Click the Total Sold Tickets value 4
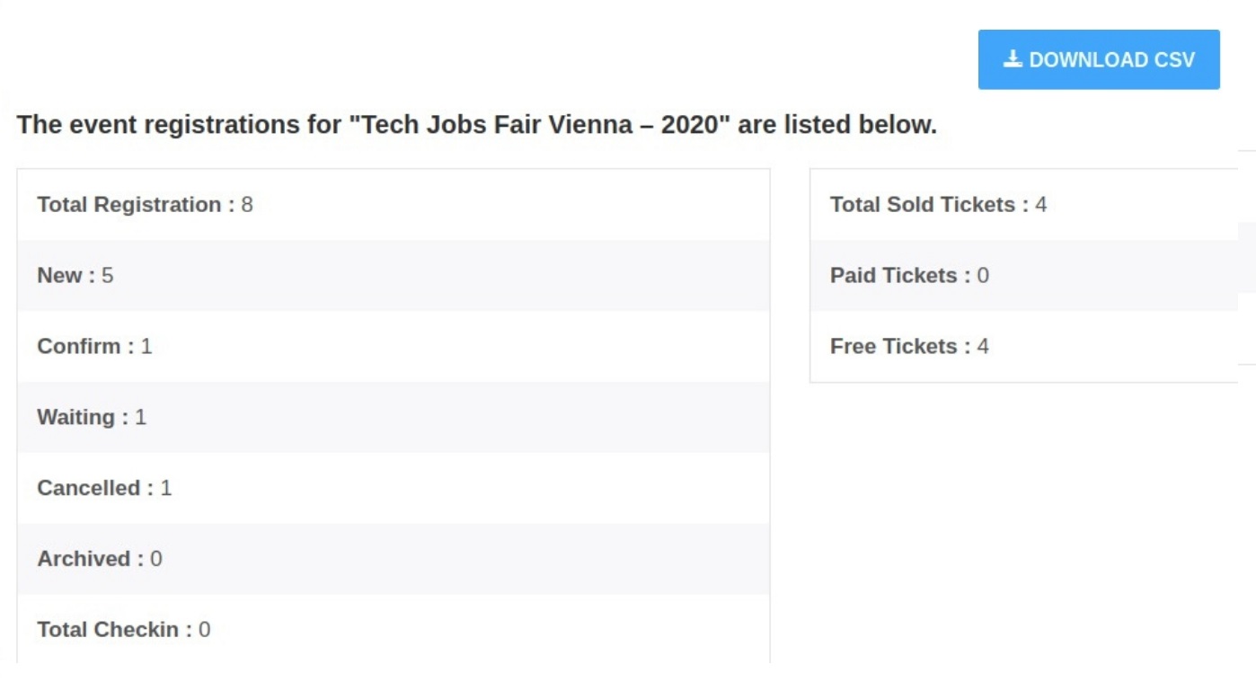 (1040, 205)
